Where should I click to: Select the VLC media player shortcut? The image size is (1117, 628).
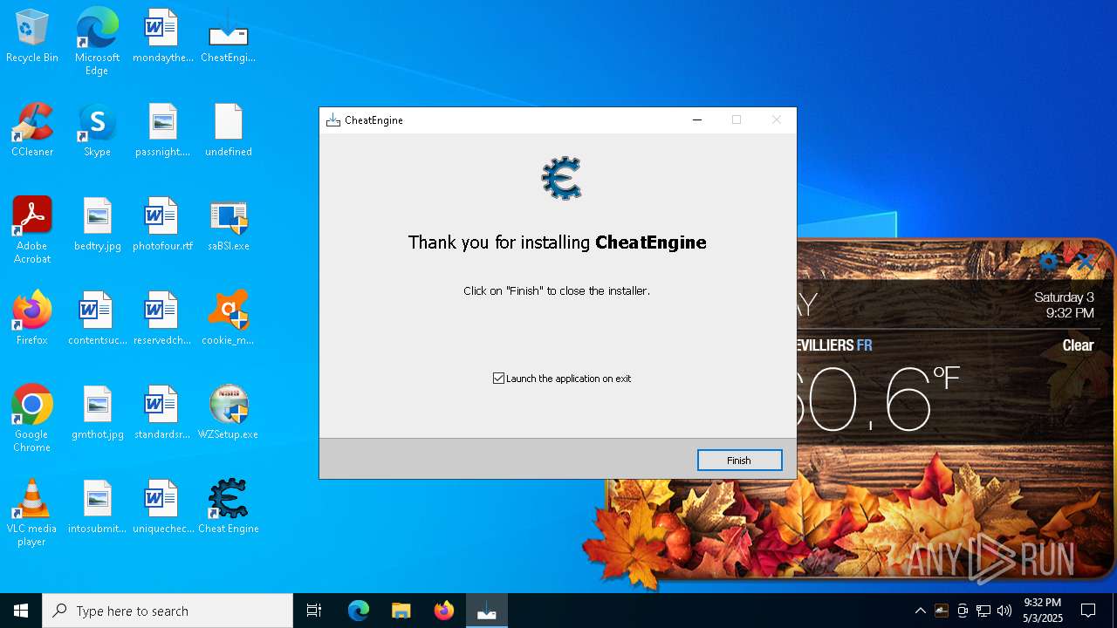click(32, 513)
